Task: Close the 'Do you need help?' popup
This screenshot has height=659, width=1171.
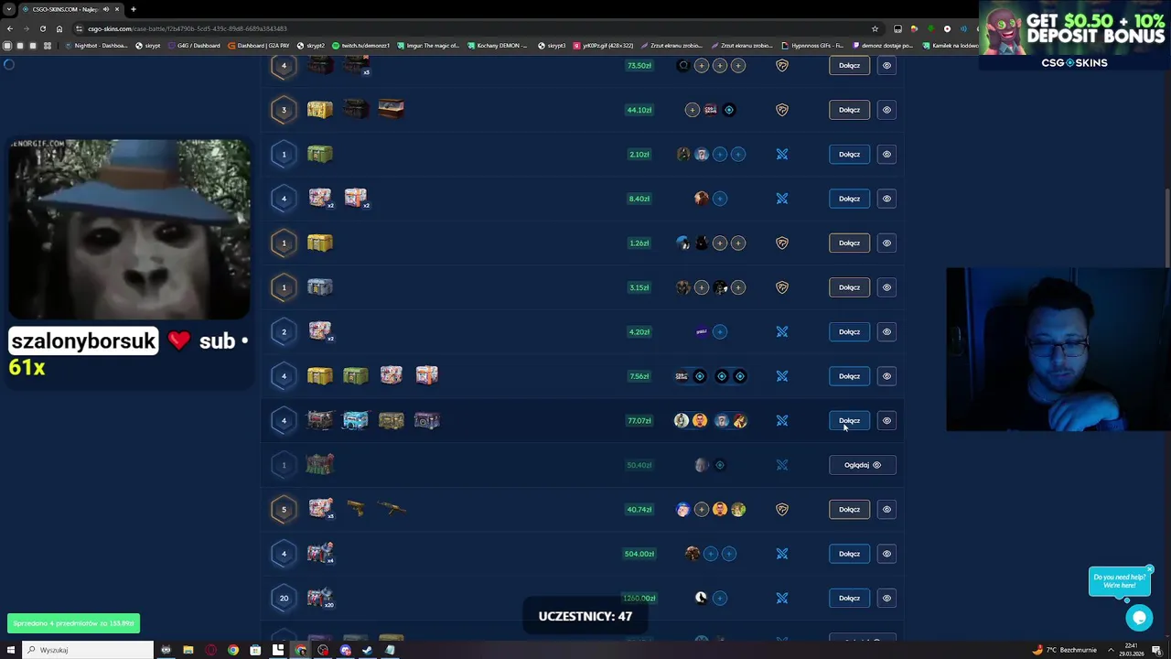Action: pos(1149,569)
